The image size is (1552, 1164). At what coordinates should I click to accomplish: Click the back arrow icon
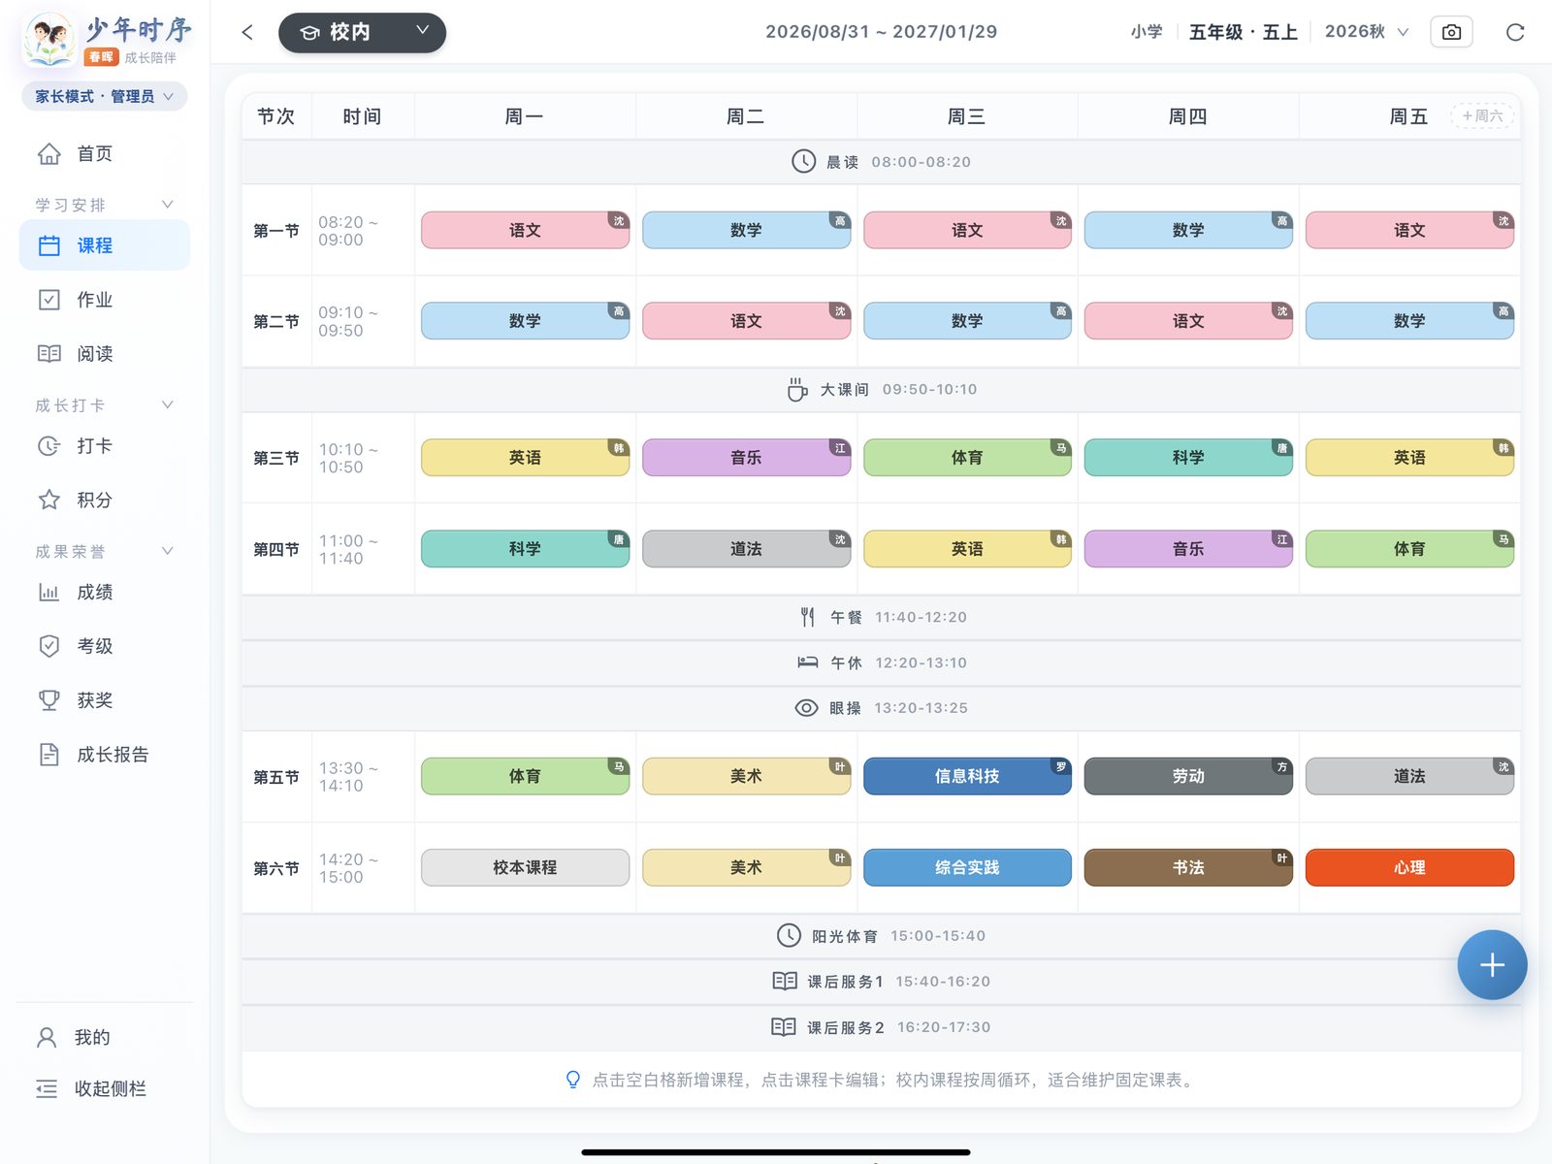click(247, 32)
